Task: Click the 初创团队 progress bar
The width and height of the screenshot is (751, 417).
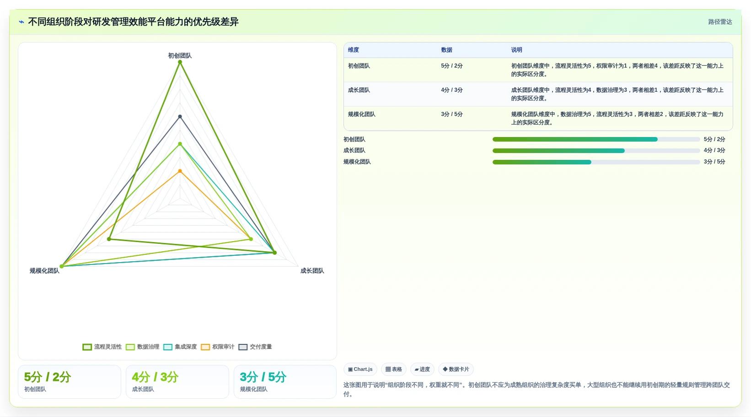Action: click(596, 139)
